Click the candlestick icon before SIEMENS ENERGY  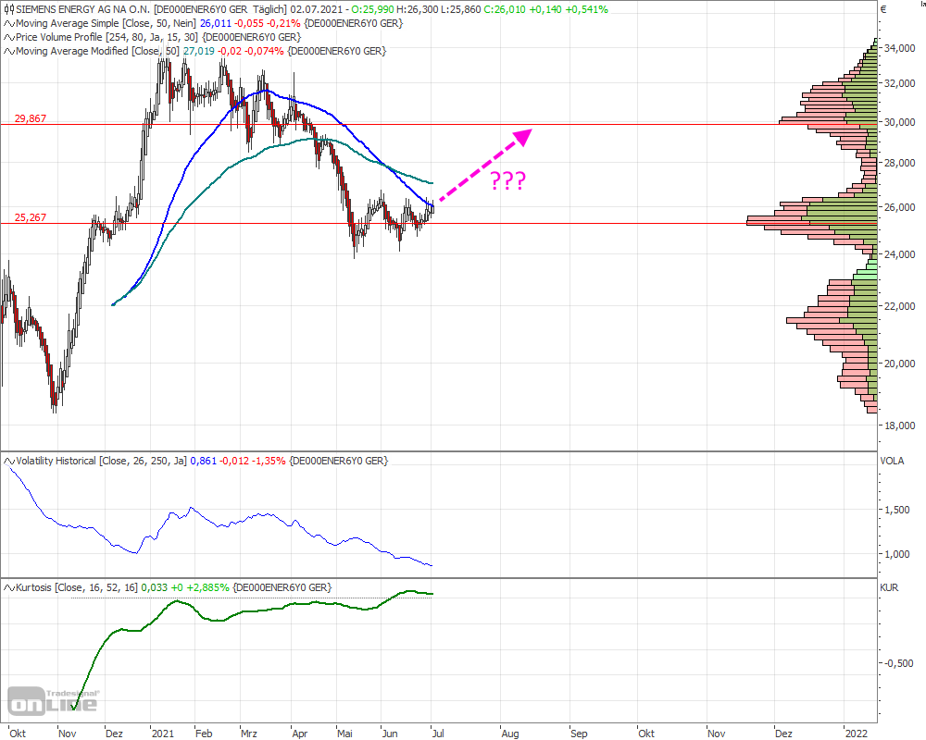point(9,9)
